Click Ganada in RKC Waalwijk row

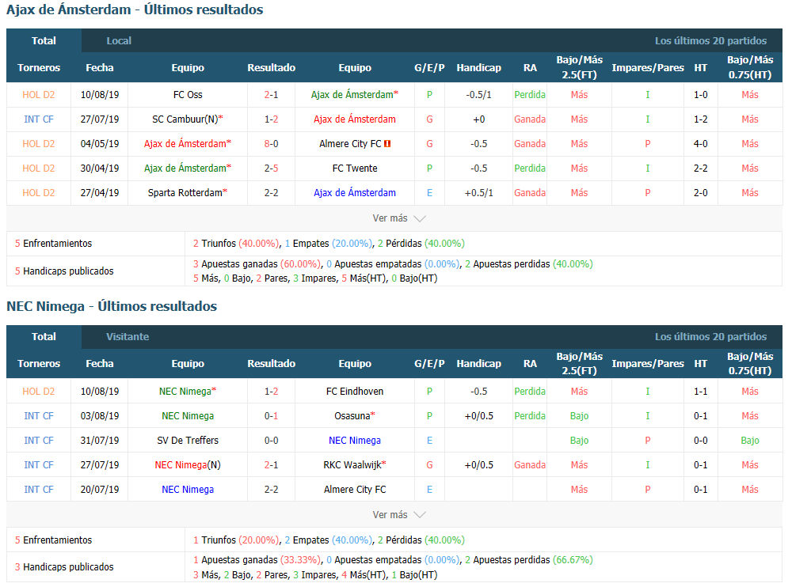pyautogui.click(x=530, y=465)
